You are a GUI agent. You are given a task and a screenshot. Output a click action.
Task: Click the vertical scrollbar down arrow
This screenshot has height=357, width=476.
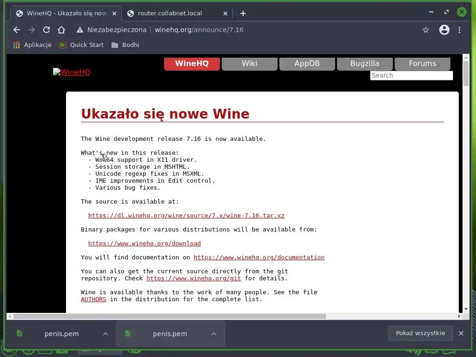tap(466, 309)
